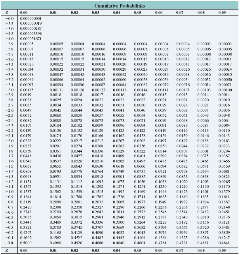Screen dimensions: 240x255
Task: Select the Z label in the top header row
Action: [x=7, y=13]
